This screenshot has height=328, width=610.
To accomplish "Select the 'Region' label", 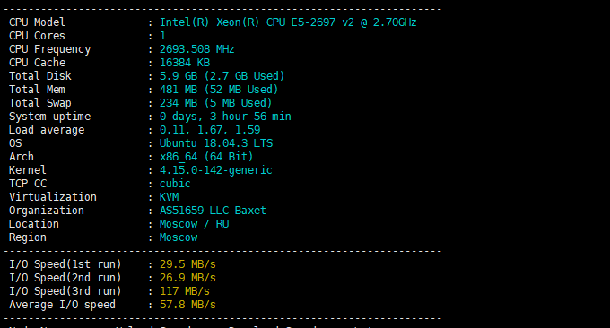I will click(x=28, y=237).
